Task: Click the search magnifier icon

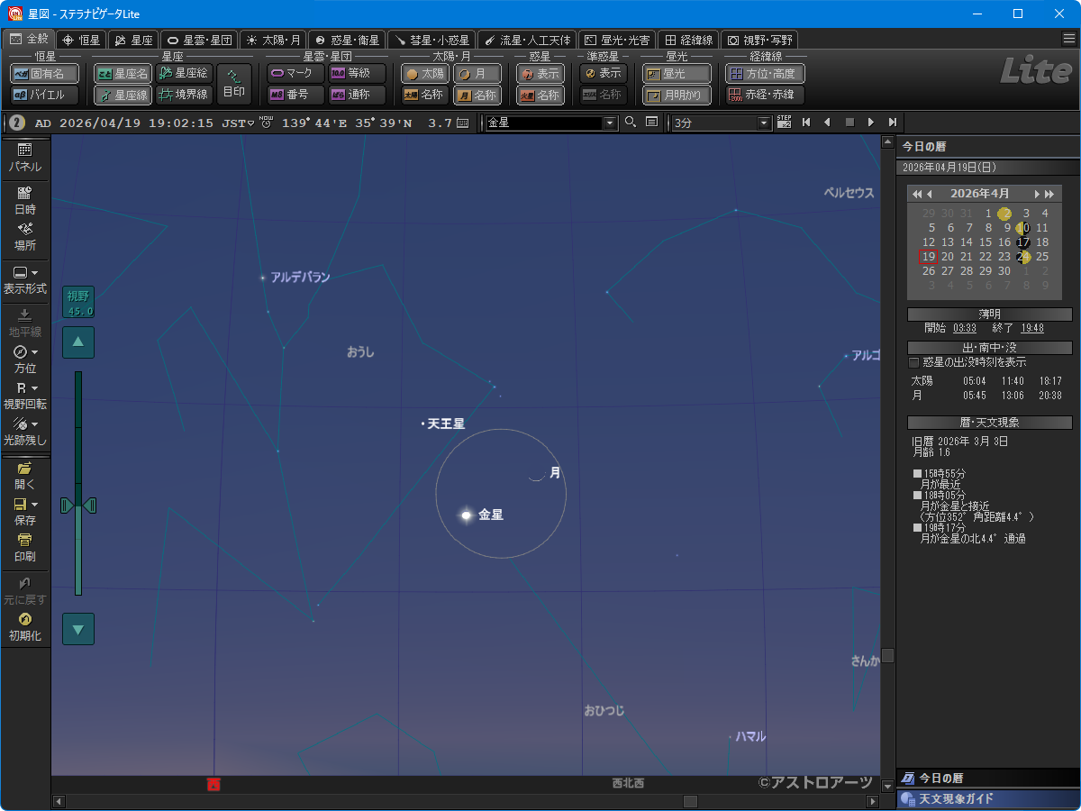Action: pyautogui.click(x=631, y=123)
